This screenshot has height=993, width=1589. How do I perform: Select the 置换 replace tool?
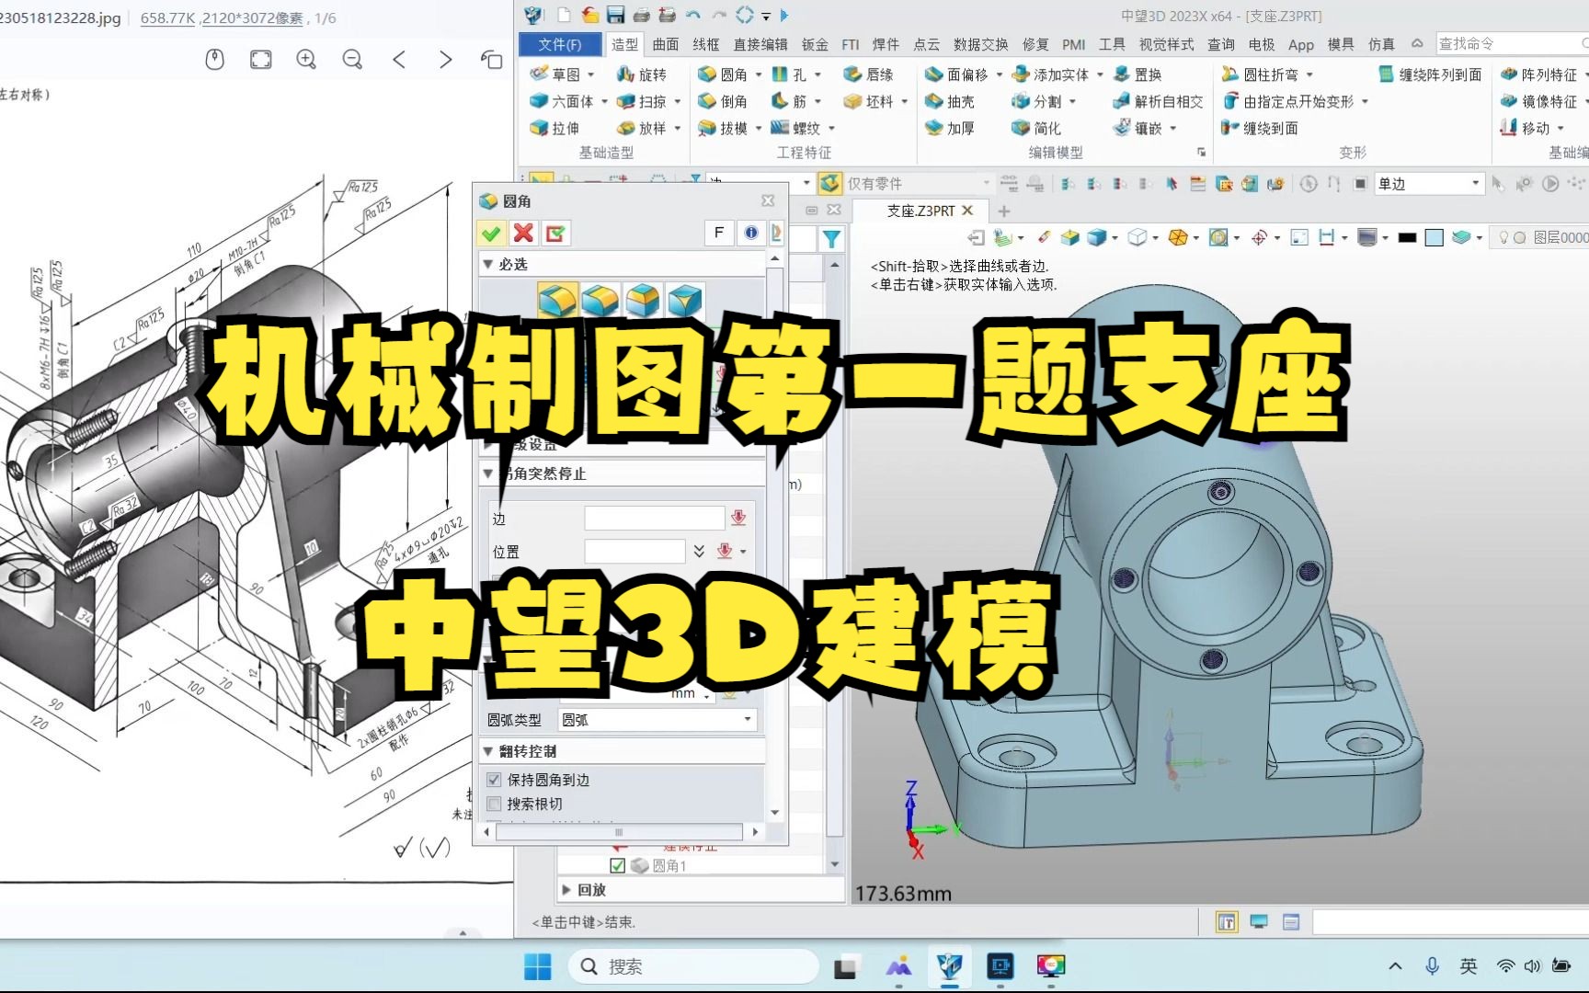click(x=1137, y=74)
